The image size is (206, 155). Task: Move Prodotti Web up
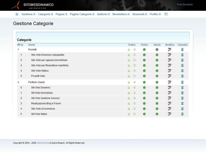tap(129, 76)
